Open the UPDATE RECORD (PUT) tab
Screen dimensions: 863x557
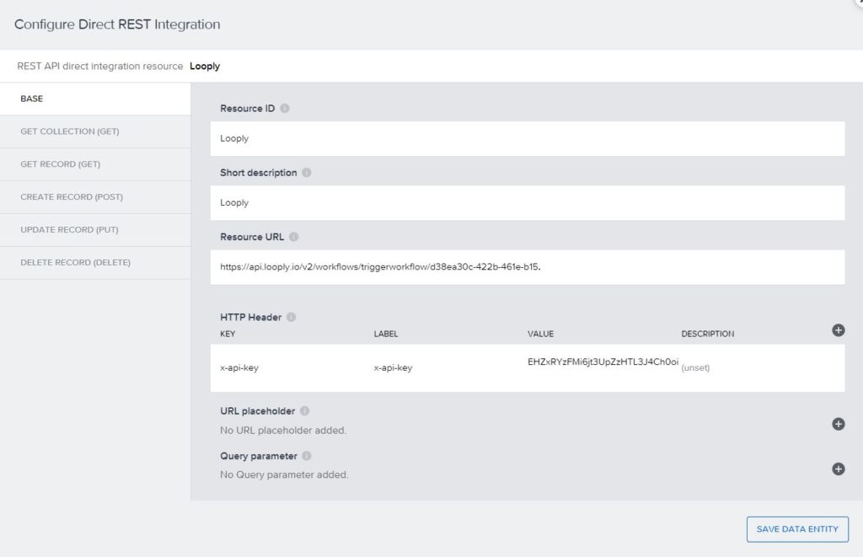[x=95, y=229]
